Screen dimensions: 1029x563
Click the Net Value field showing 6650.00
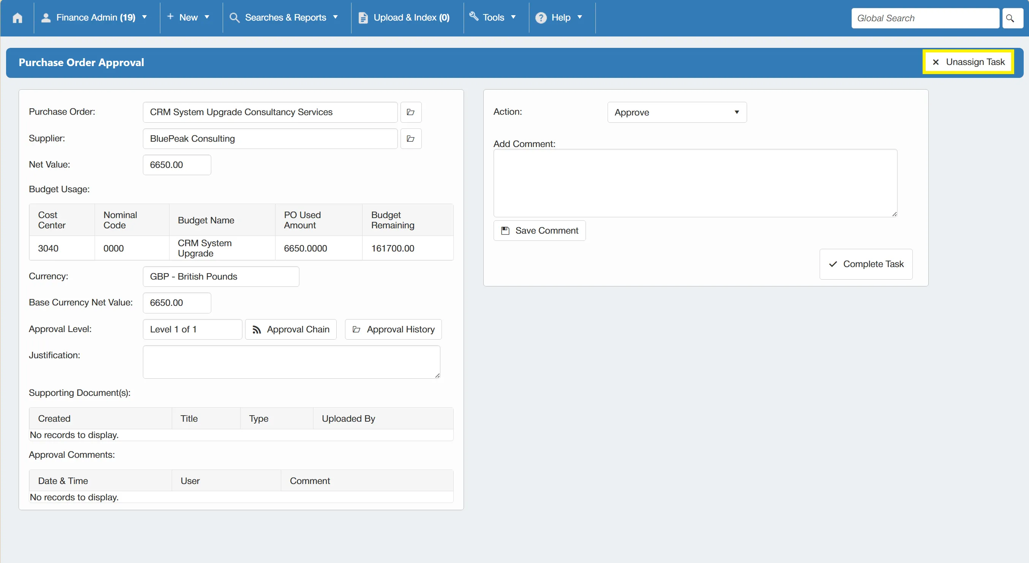click(177, 165)
